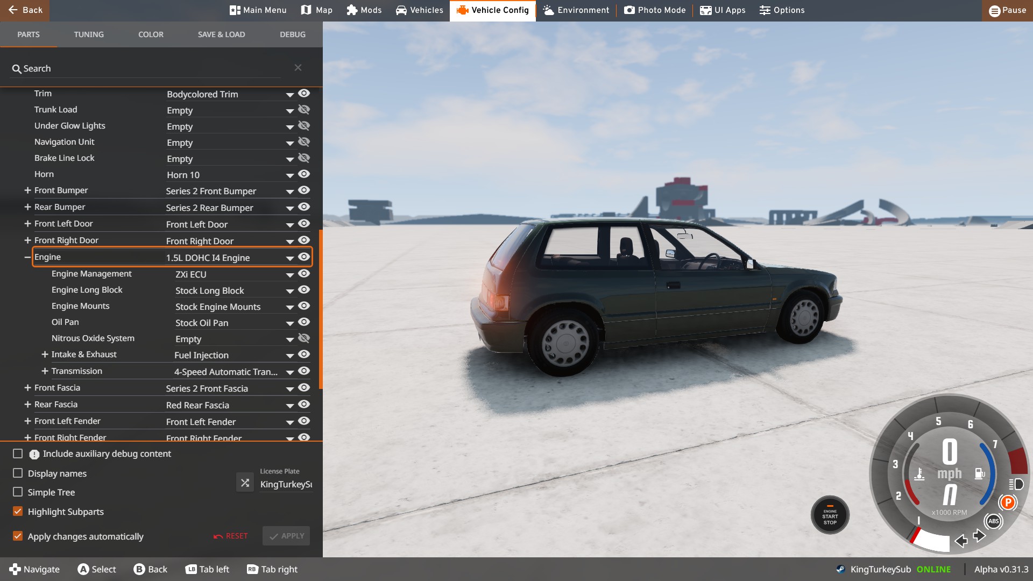1033x581 pixels.
Task: Switch to the TUNING tab
Action: pos(89,34)
